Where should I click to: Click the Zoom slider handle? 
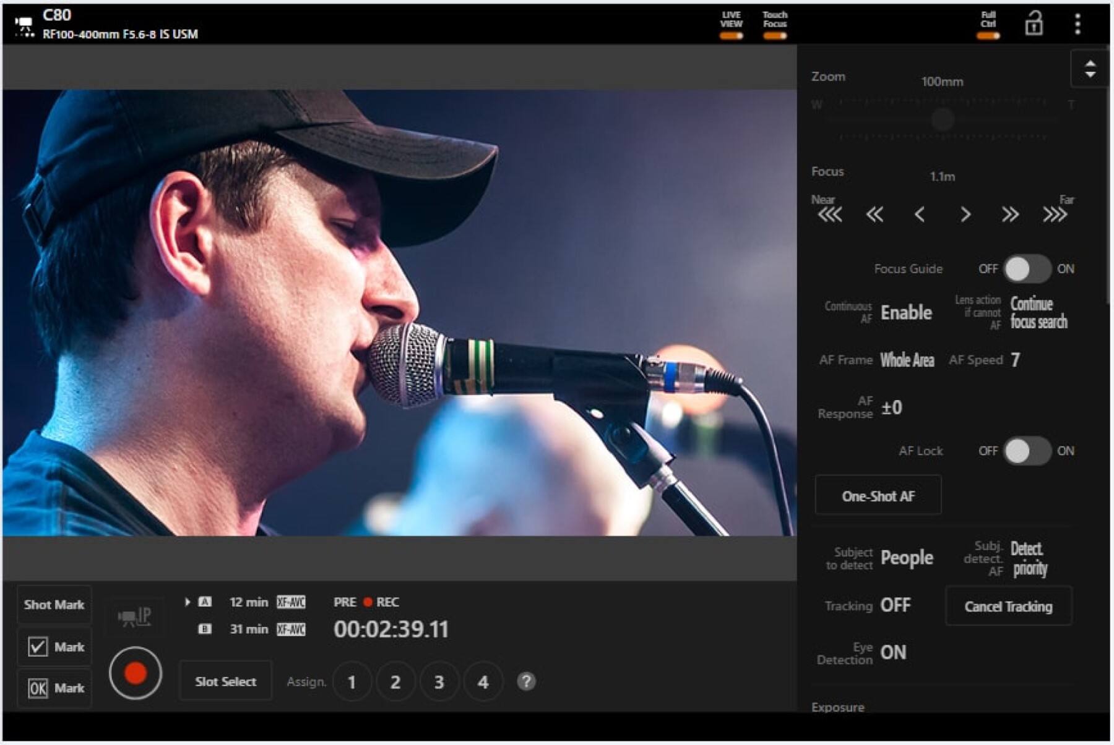click(943, 119)
